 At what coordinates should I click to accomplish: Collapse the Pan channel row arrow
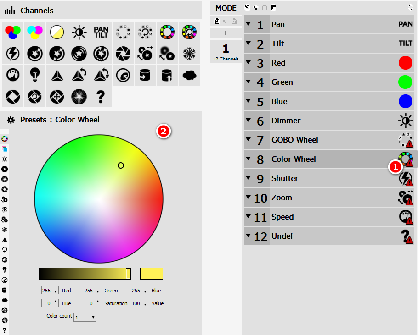tap(248, 24)
